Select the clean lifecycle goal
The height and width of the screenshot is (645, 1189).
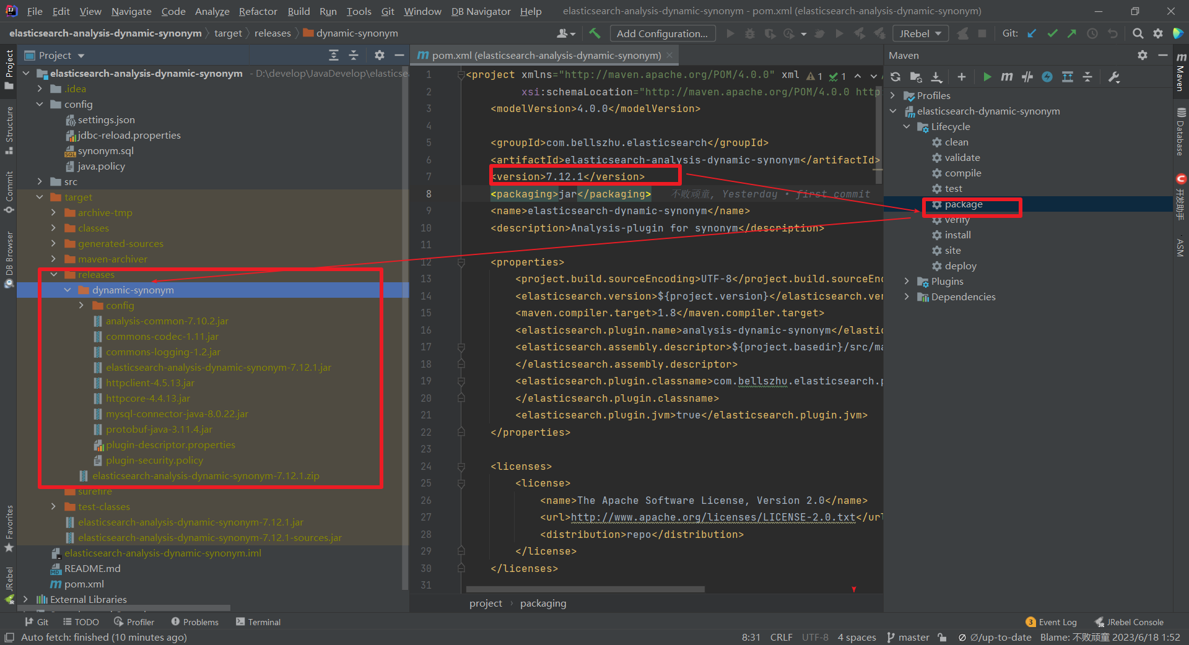(956, 142)
